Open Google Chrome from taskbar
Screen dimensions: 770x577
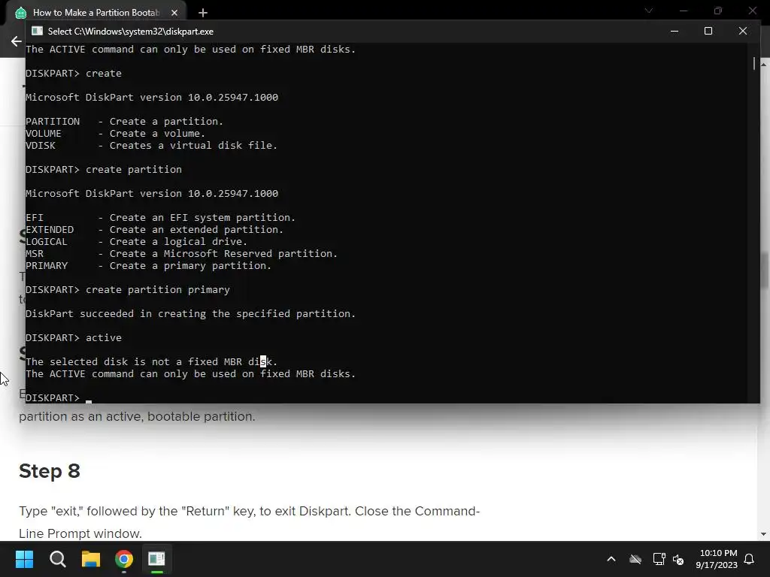[124, 559]
